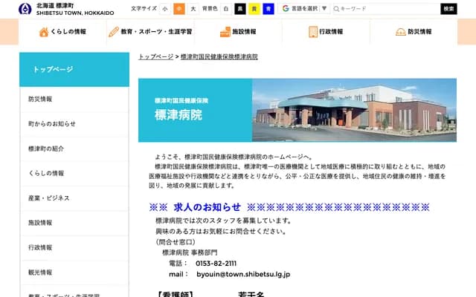Select くらしの情報 in the sidebar
This screenshot has height=297, width=476.
[74, 173]
